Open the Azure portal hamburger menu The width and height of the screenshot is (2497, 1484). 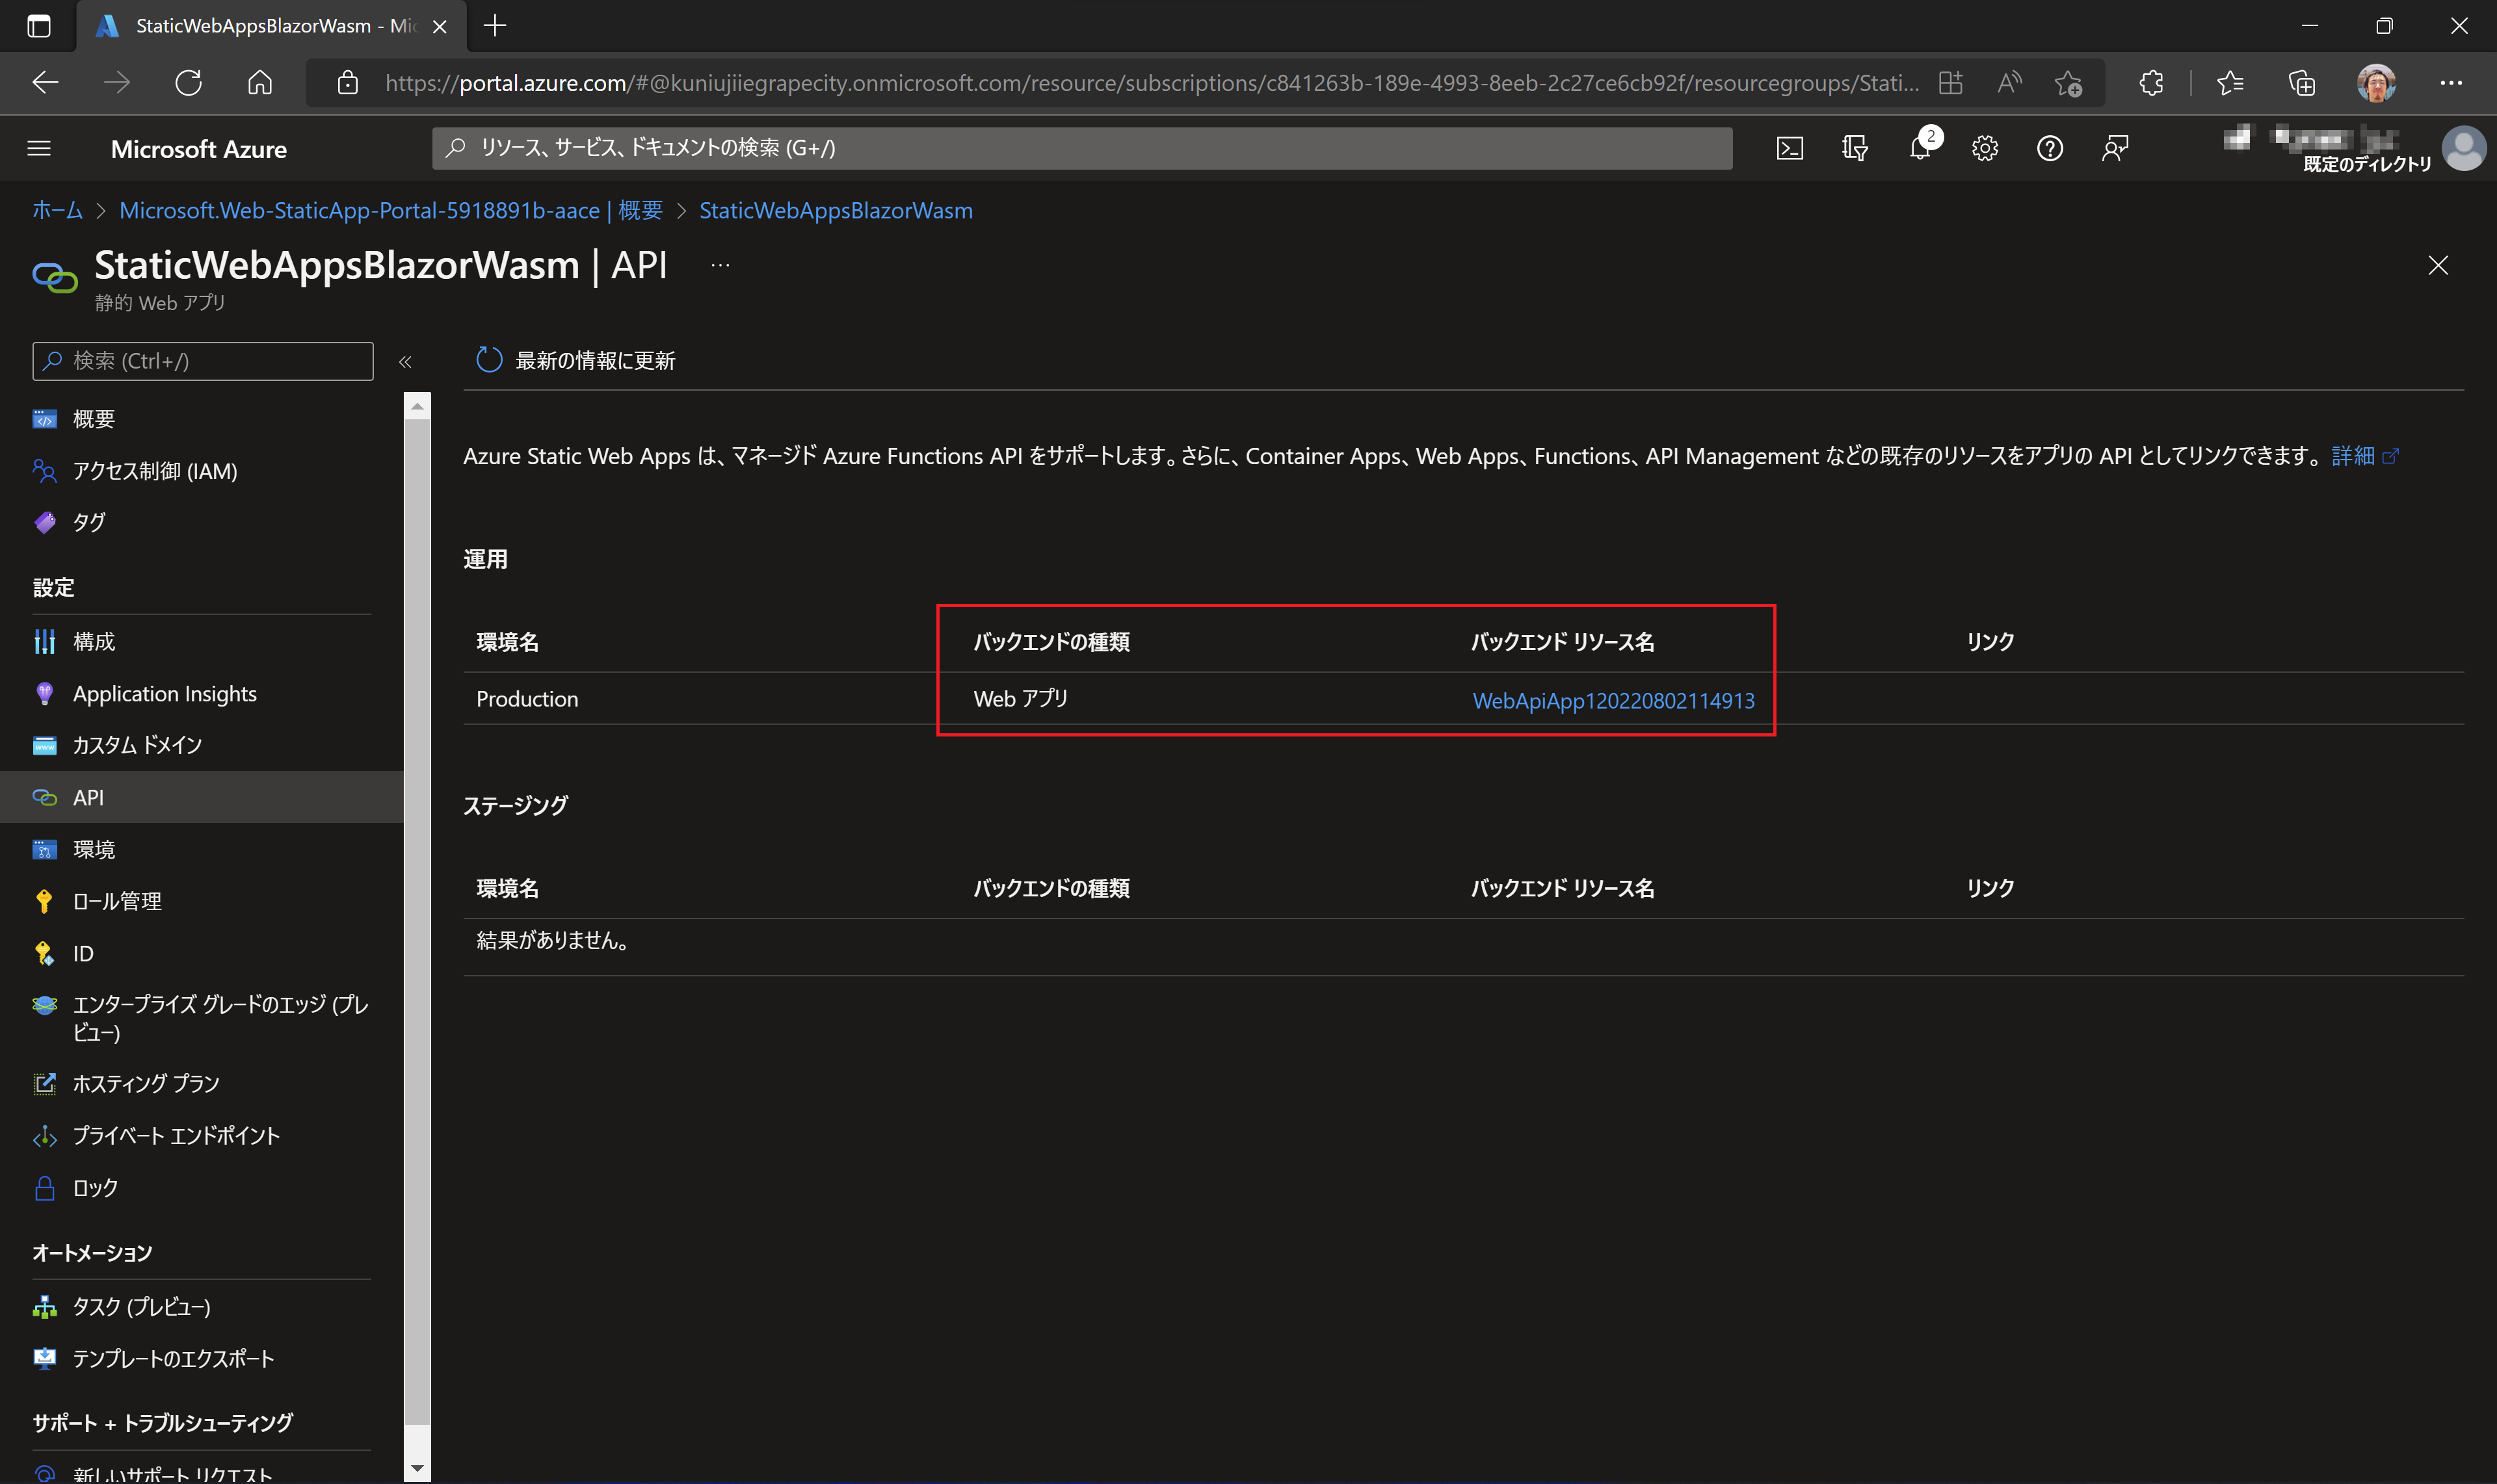point(39,148)
